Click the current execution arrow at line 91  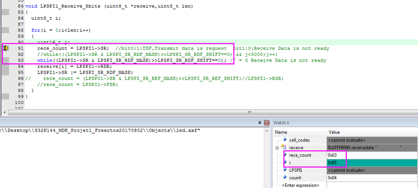5,48
